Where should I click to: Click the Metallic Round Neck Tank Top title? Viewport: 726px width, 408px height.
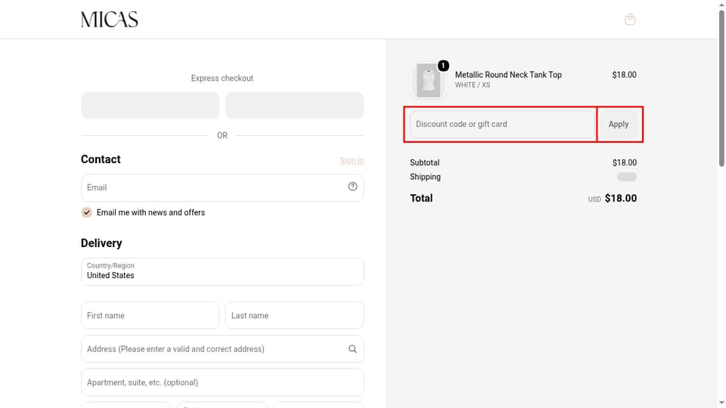click(x=508, y=75)
